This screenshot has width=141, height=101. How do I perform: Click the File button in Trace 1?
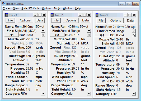[11, 20]
